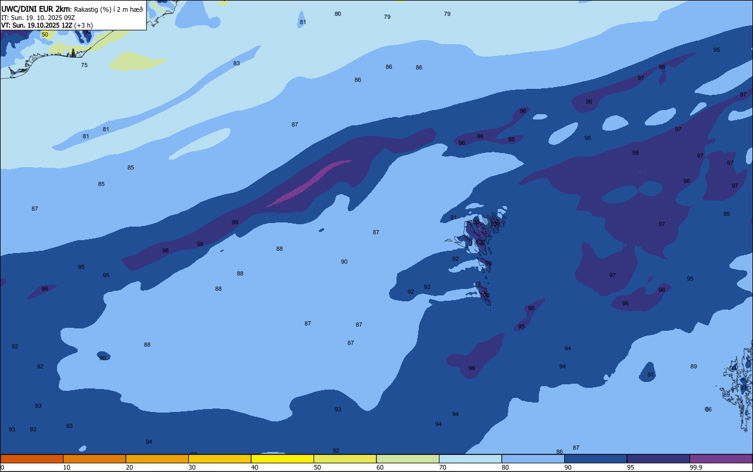Click the '83' humidity value on the map
The image size is (753, 472).
pos(236,64)
